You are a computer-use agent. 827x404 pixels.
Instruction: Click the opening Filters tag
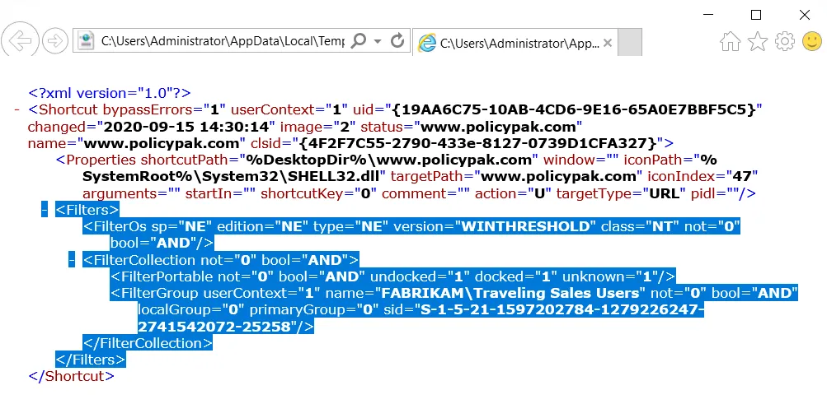87,210
